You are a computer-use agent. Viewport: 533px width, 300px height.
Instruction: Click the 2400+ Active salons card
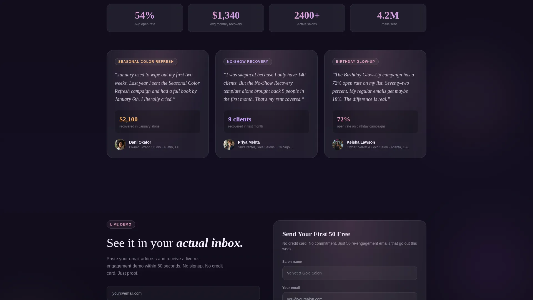point(307,18)
